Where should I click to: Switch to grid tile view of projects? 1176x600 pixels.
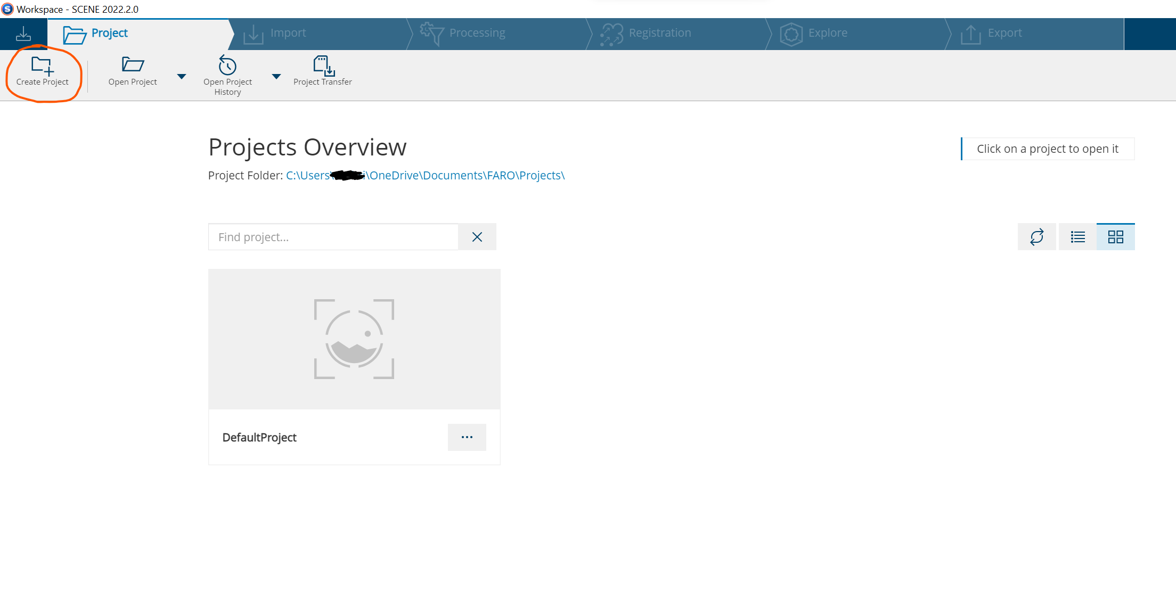1115,237
